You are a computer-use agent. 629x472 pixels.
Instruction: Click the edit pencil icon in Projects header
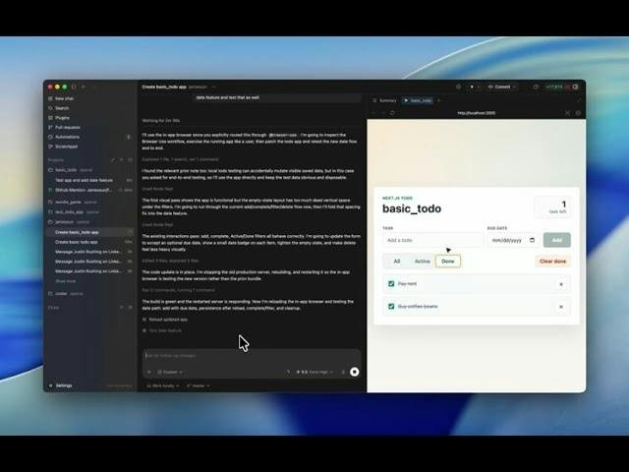point(113,159)
